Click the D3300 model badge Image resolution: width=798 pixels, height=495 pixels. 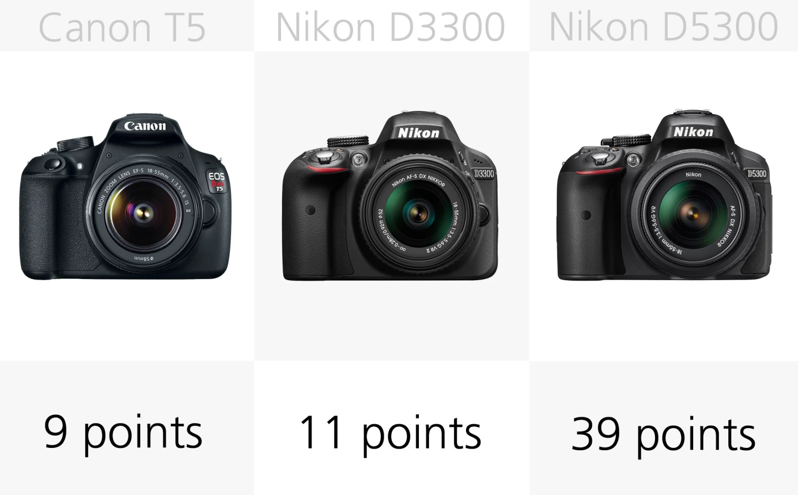coord(484,173)
